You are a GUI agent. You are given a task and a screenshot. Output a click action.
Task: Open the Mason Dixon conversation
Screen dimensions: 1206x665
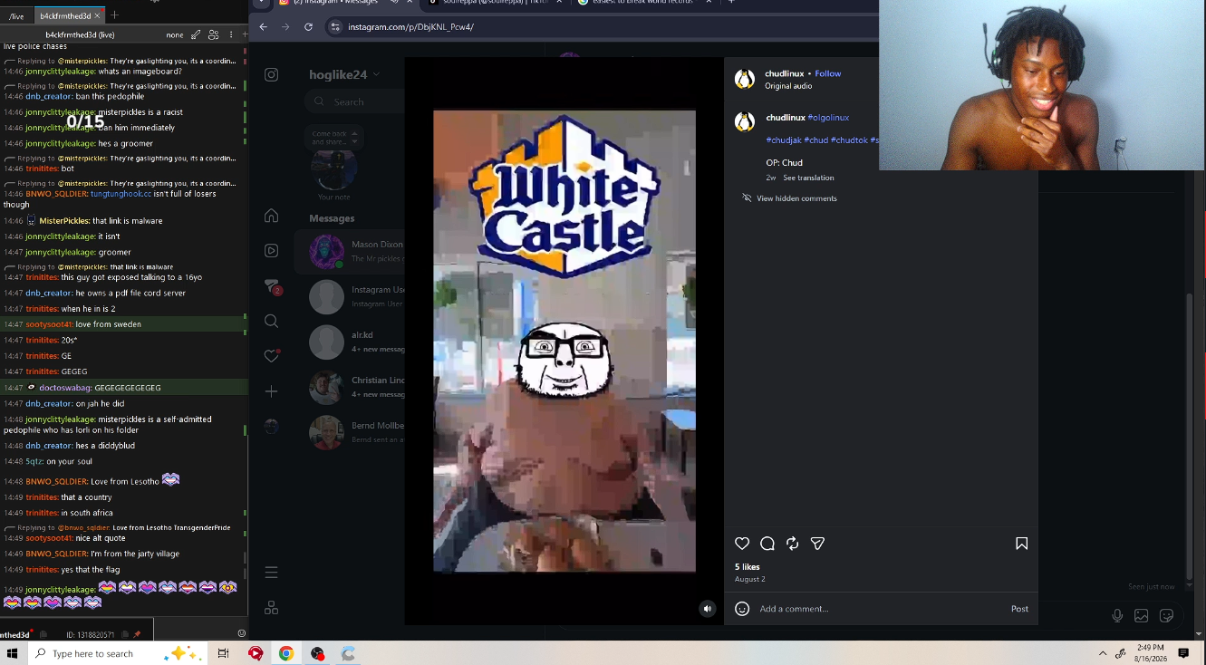click(x=349, y=251)
